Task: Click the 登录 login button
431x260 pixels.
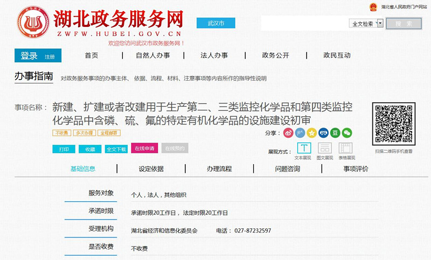Action: [29, 55]
